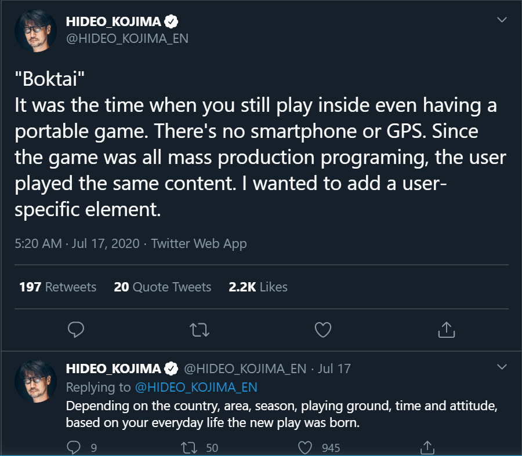Click the 5:20 AM Jul 17, 2020 timestamp

tap(77, 244)
